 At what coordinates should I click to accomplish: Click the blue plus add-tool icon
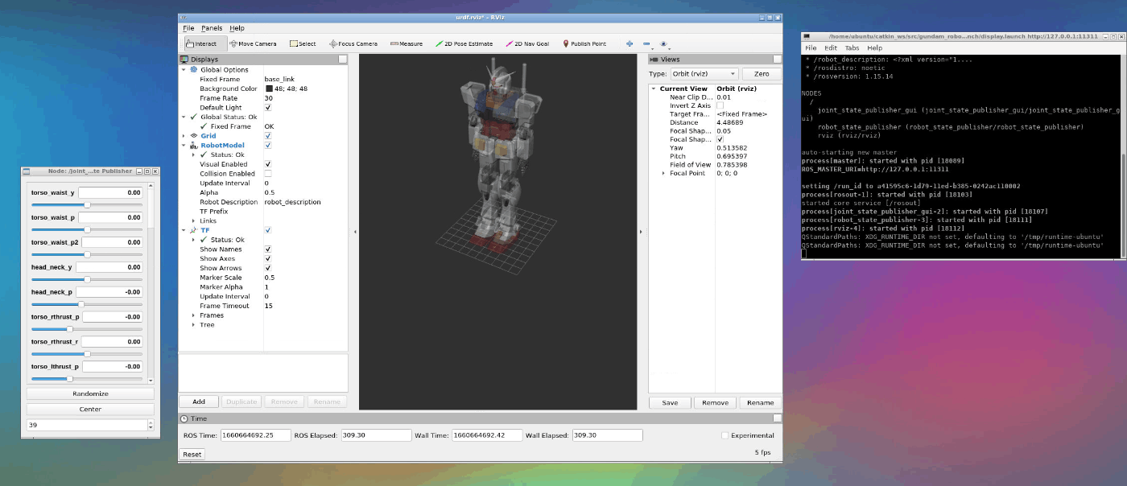coord(629,43)
